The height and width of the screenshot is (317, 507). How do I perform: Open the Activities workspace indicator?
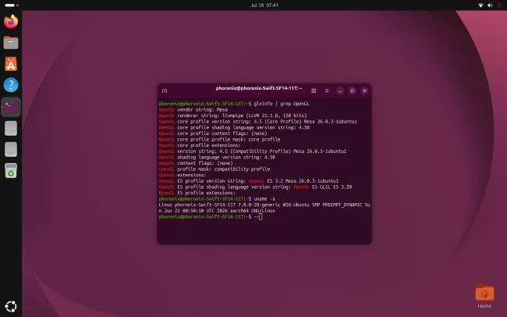point(12,5)
